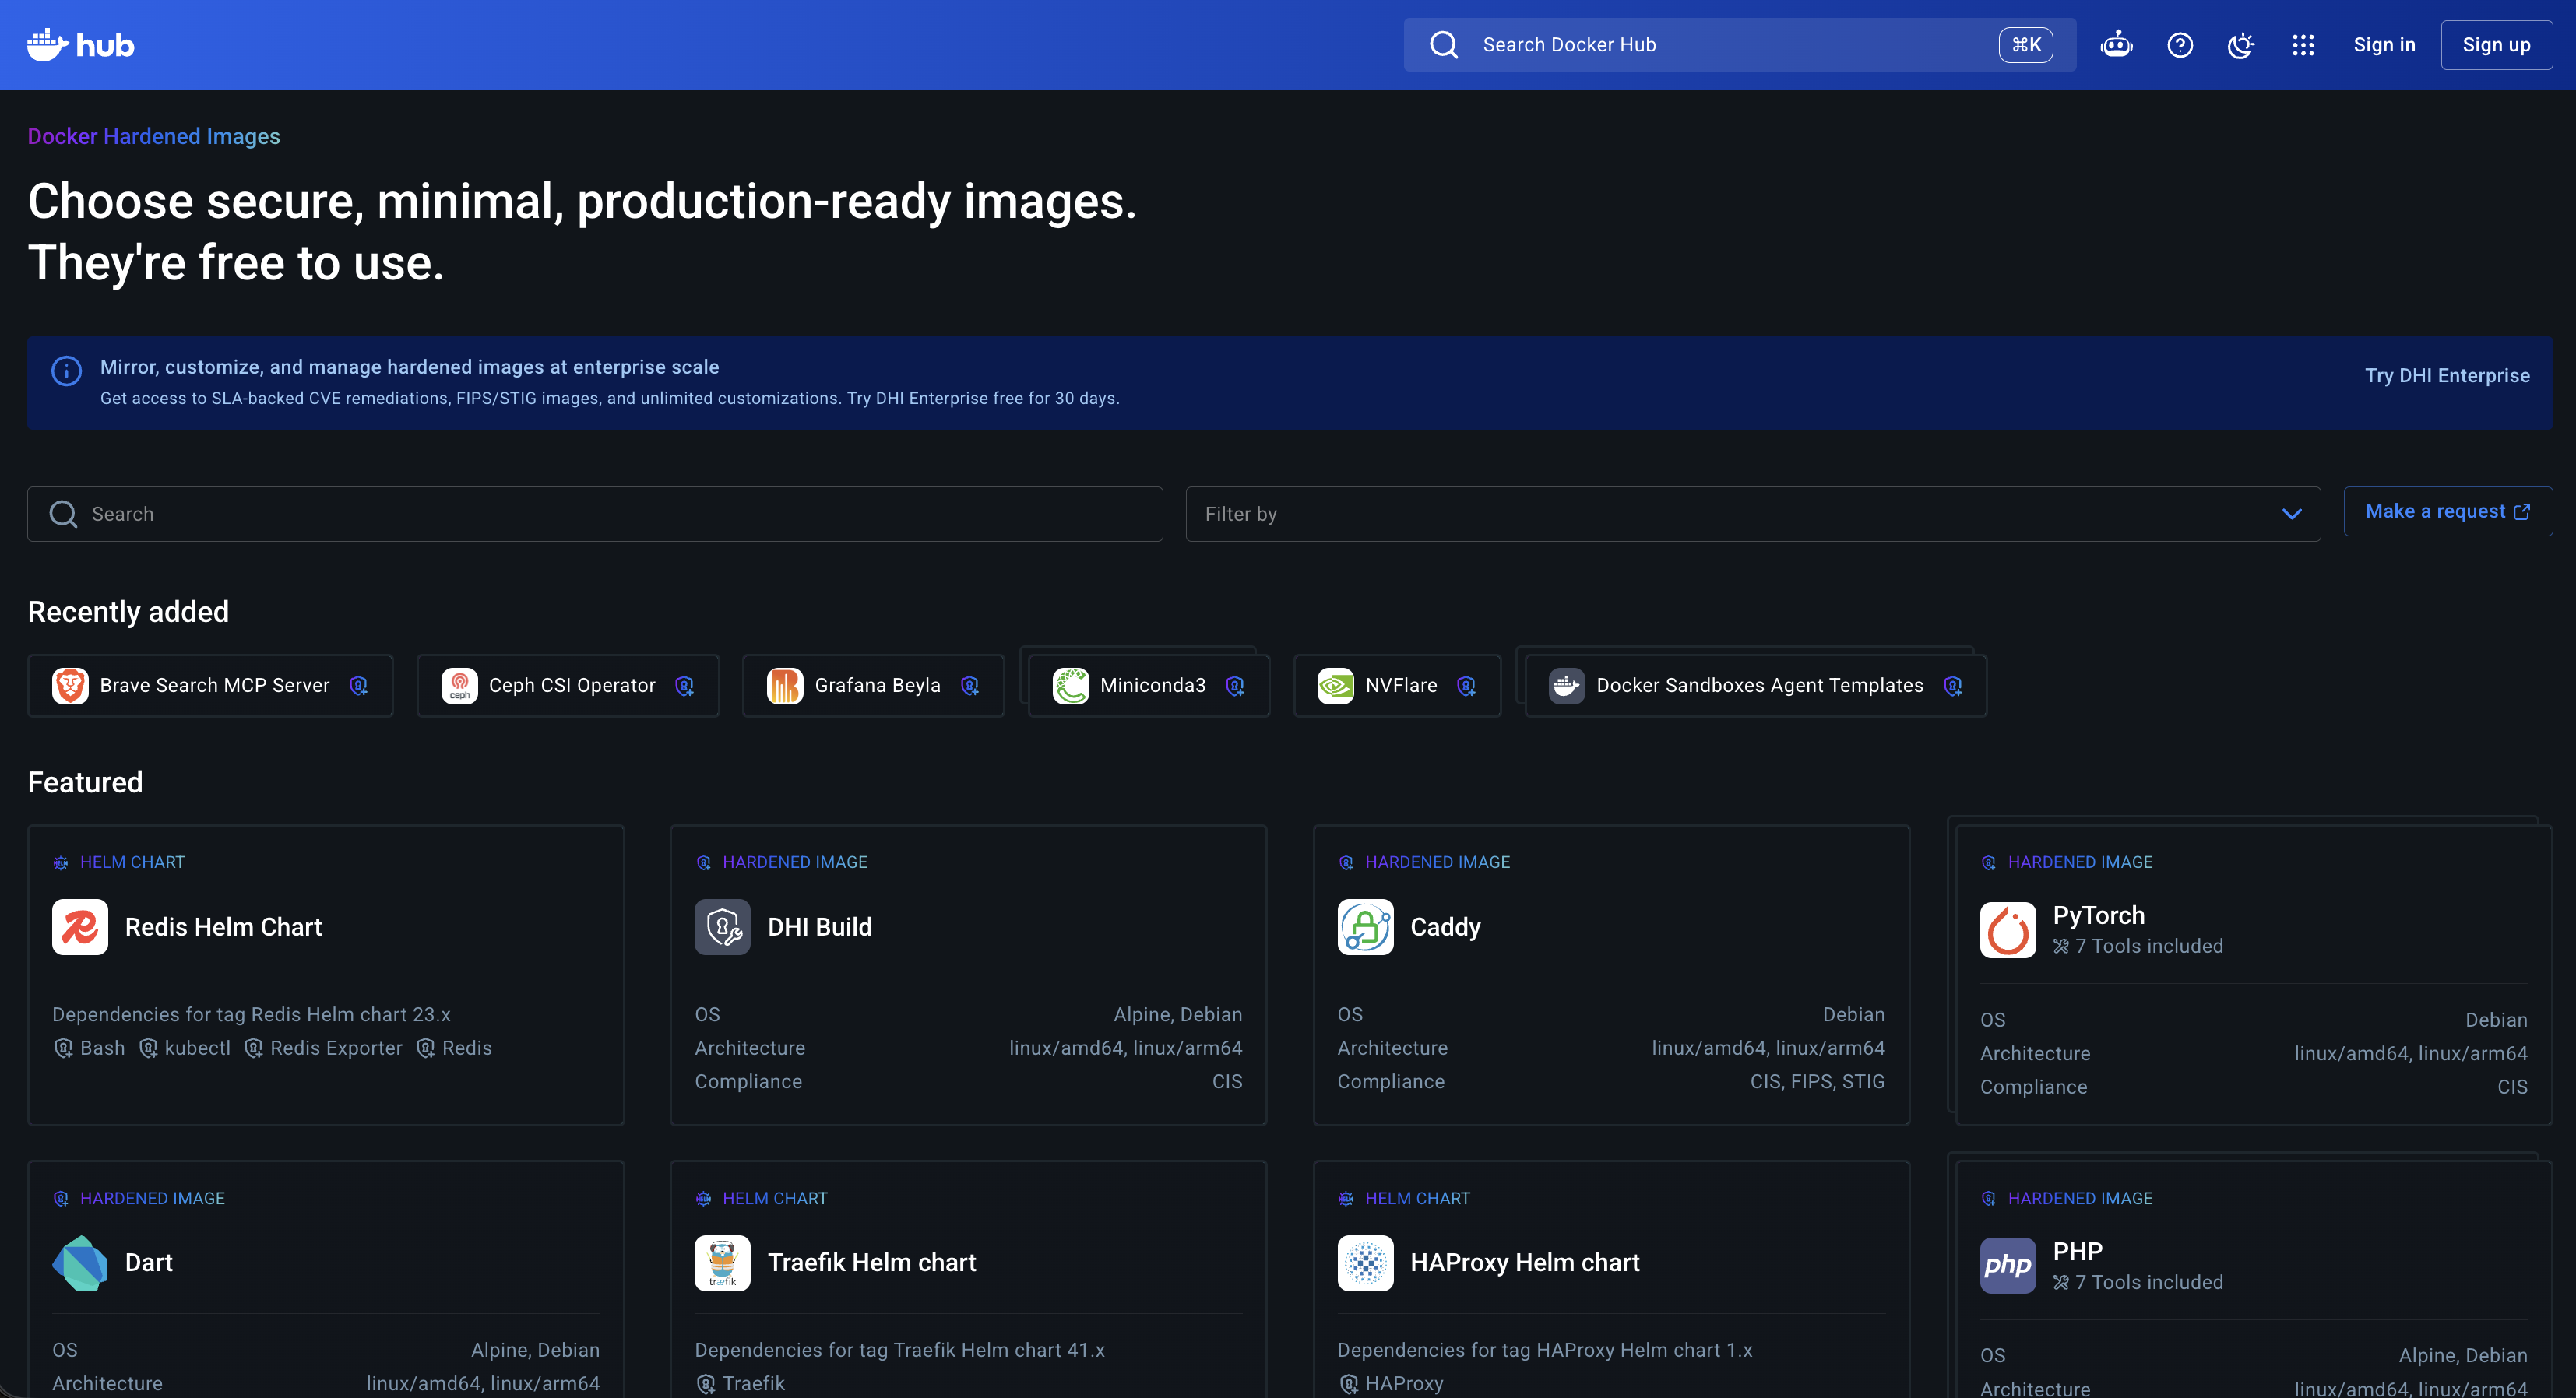The width and height of the screenshot is (2576, 1398).
Task: Toggle the dark/light theme icon
Action: (2241, 45)
